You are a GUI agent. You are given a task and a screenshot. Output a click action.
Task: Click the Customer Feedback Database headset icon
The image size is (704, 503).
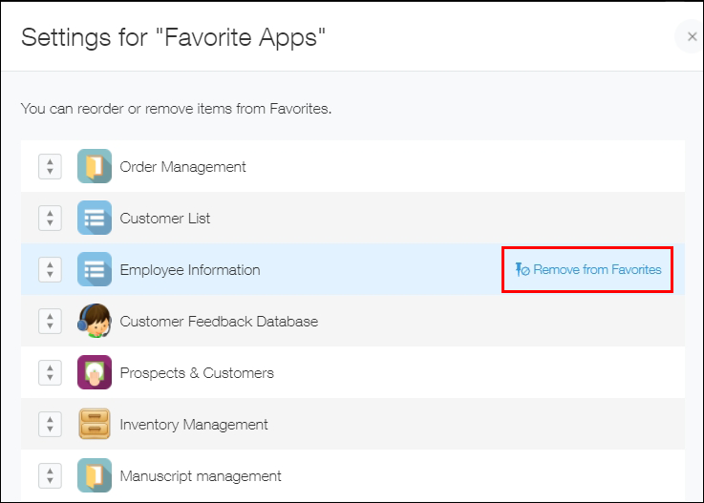tap(95, 322)
